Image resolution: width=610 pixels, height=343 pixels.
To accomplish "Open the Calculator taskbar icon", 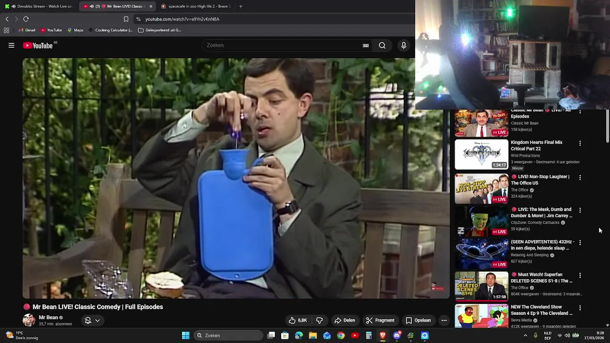I will (368, 335).
